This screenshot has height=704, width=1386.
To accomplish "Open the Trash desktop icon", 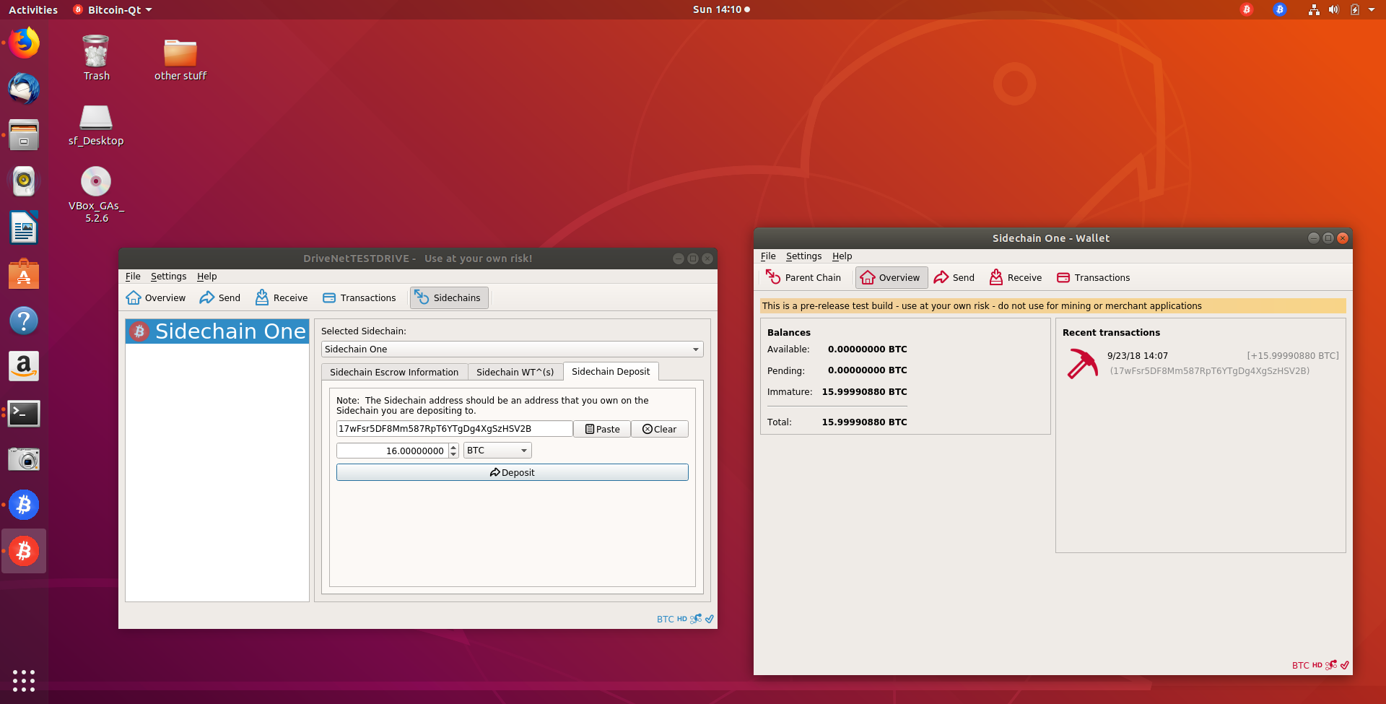I will (x=96, y=58).
